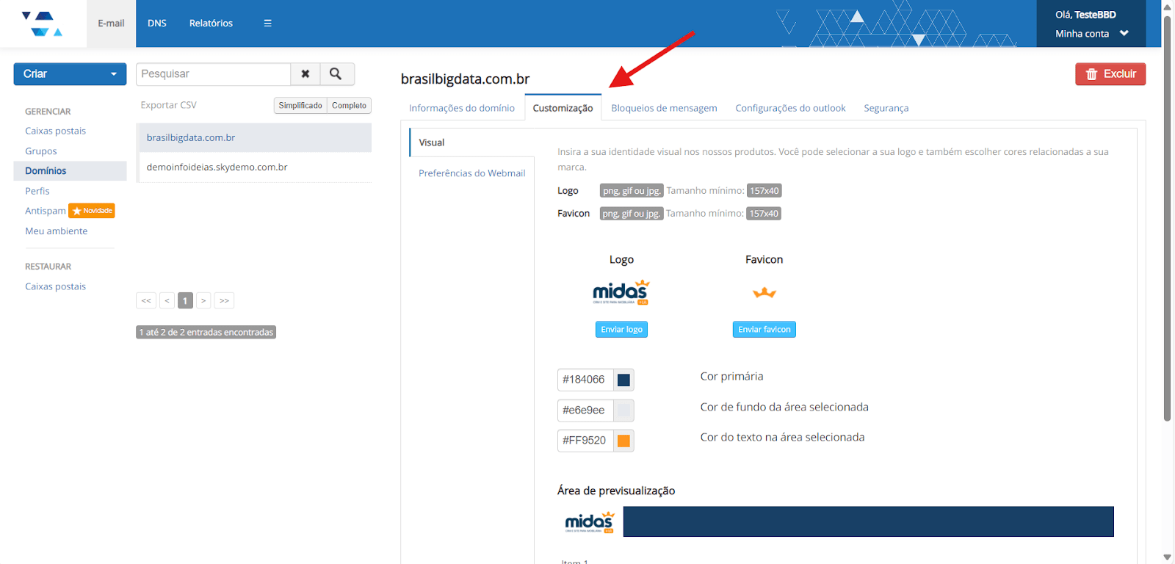
Task: Click the midas logo image
Action: pyautogui.click(x=621, y=292)
